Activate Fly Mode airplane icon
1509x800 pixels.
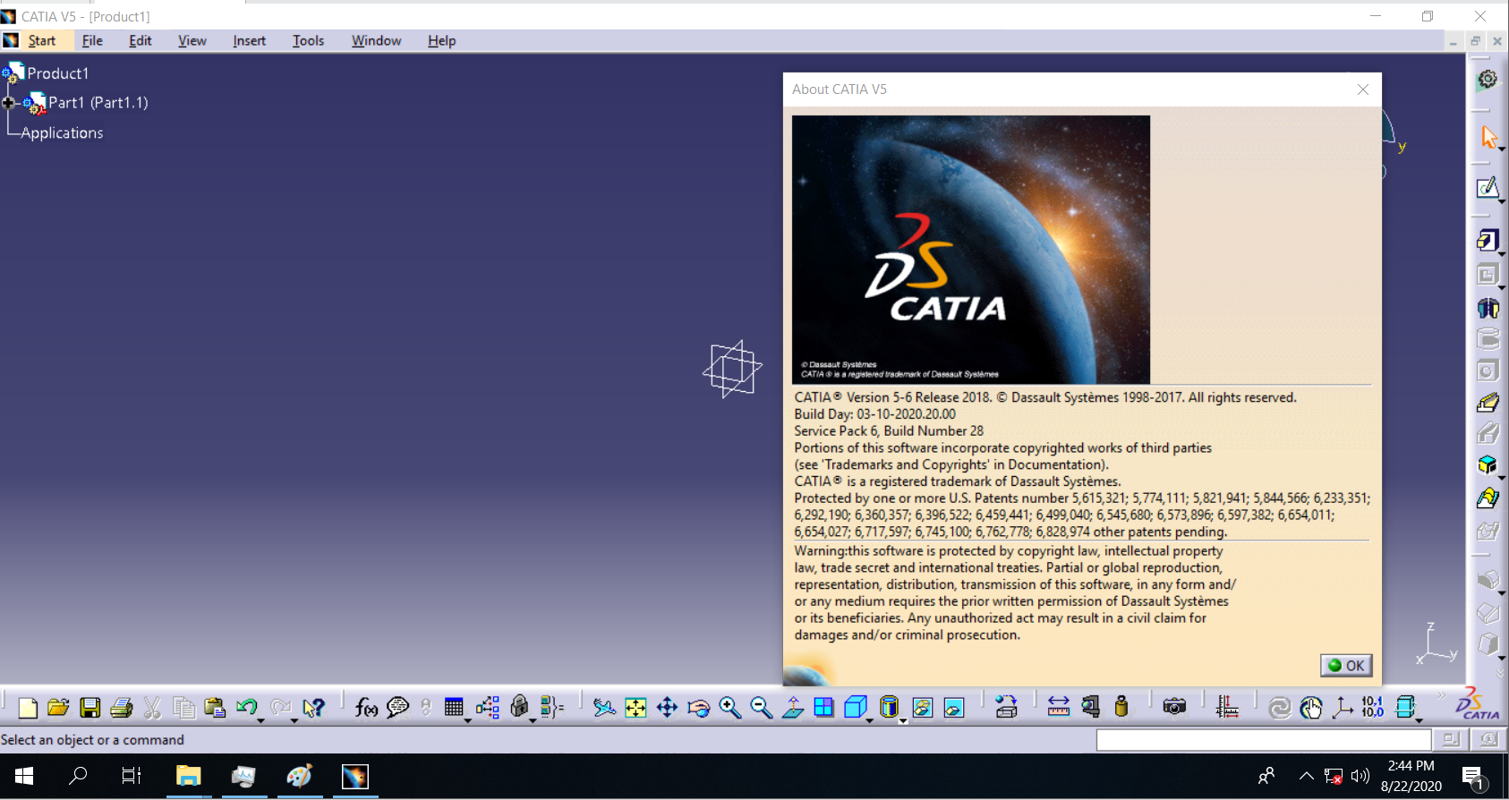(x=604, y=708)
